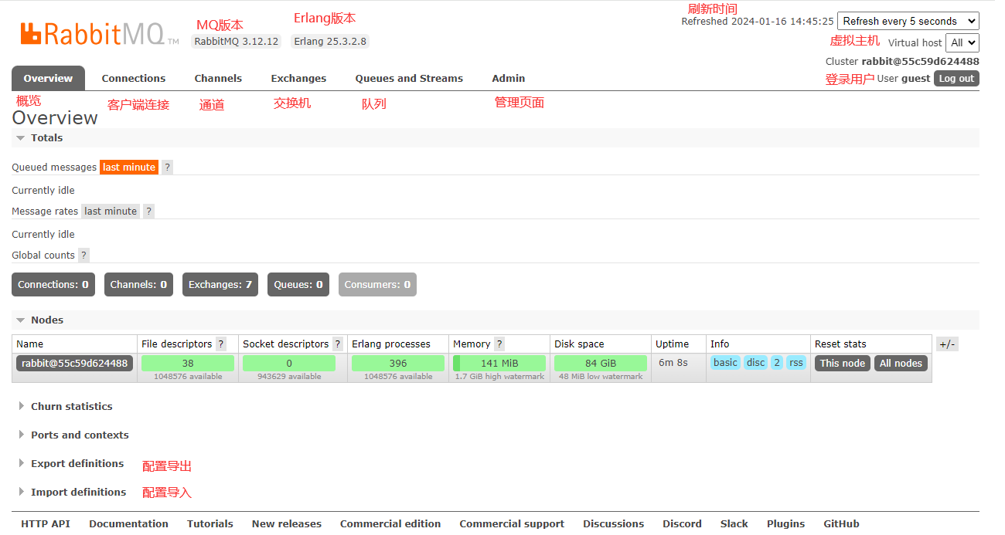Screen dimensions: 1005x535
Task: Open help for Memory column
Action: tap(499, 344)
